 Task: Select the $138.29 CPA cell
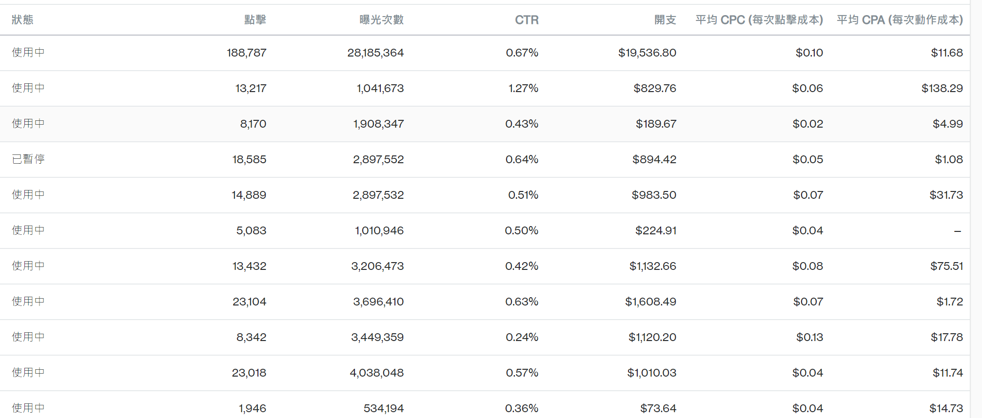[x=942, y=88]
